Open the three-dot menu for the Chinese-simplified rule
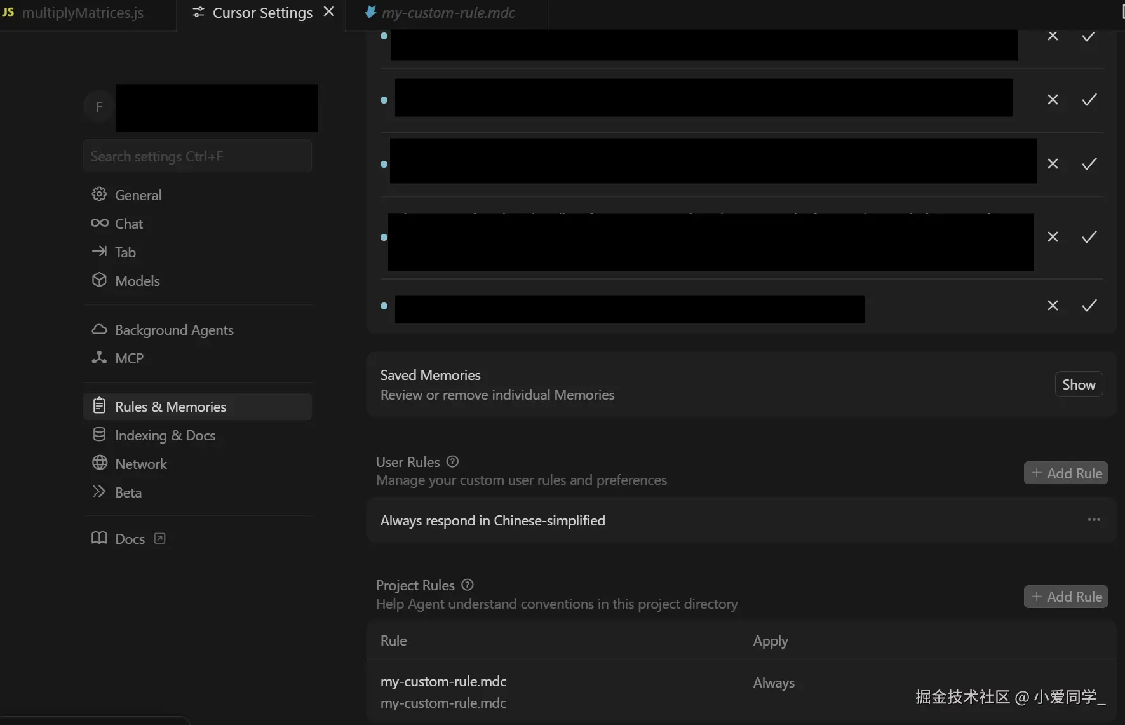 point(1093,520)
